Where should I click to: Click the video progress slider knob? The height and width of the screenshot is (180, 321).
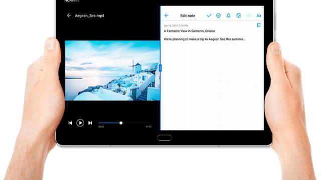[x=121, y=123]
